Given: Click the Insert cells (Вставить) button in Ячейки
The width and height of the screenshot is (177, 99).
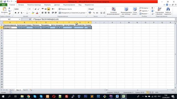Looking at the screenshot, I should (144, 8).
